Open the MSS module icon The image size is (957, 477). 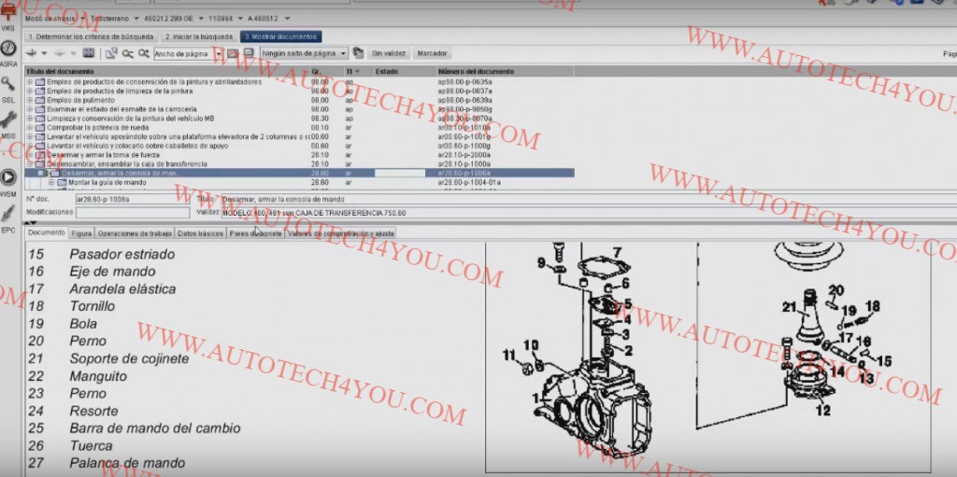8,121
